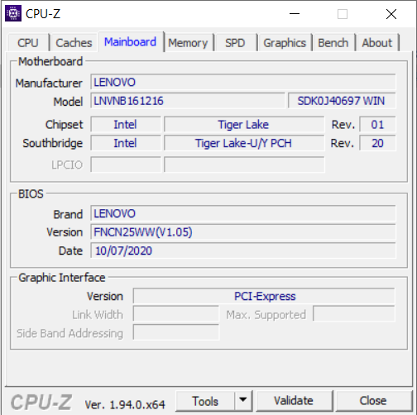The image size is (417, 415).
Task: Click the PCI-Express version field
Action: click(264, 296)
